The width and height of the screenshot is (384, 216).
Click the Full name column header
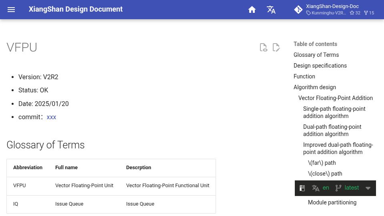coord(66,168)
